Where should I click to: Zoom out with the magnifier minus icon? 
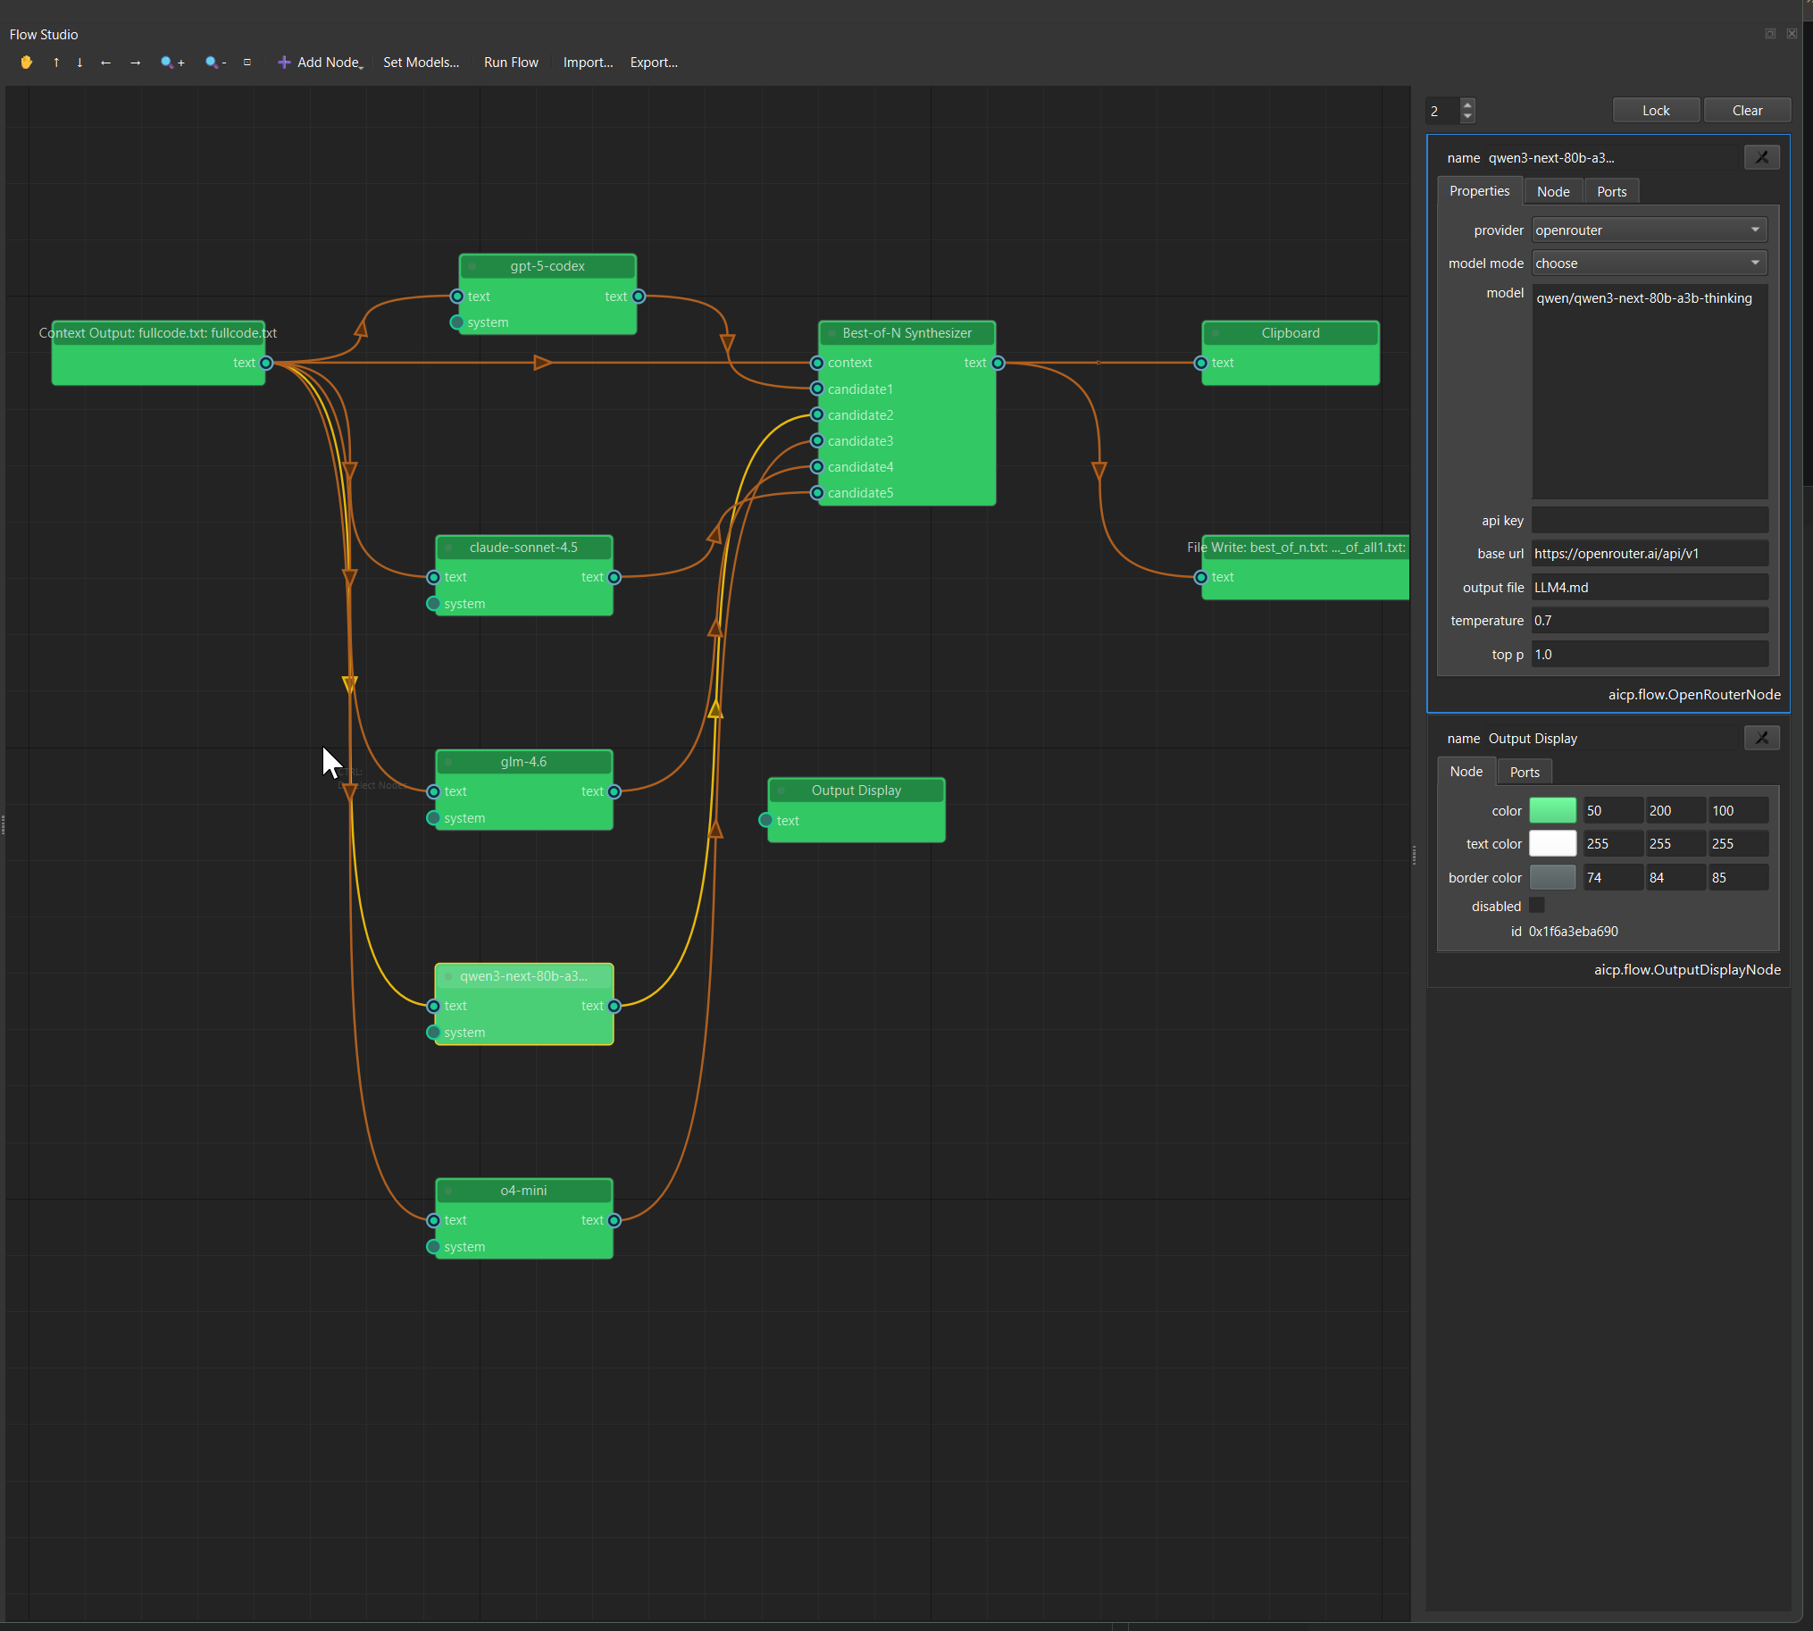coord(215,62)
